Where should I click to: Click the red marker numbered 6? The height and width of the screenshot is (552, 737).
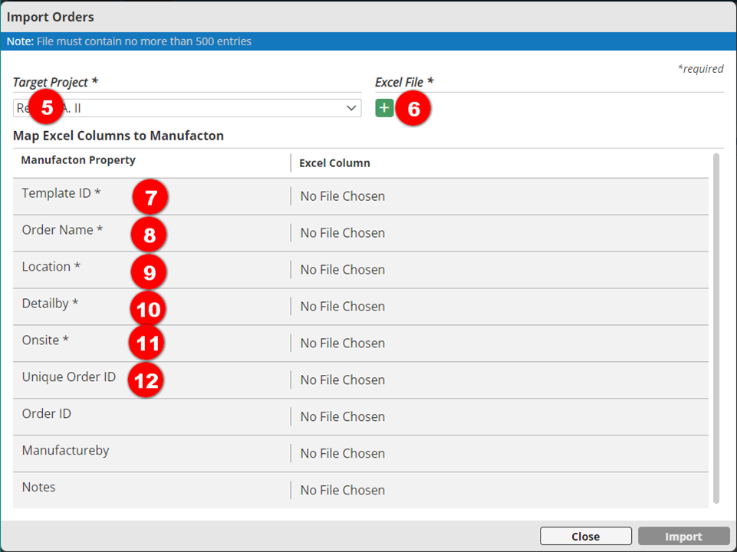pos(413,109)
